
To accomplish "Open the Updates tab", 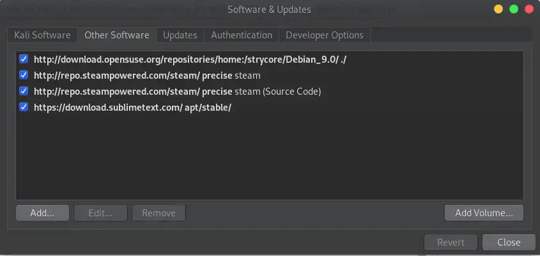I will coord(180,35).
